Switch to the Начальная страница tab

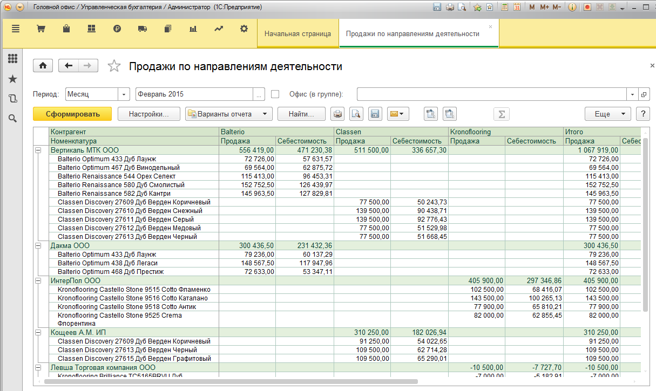tap(297, 33)
